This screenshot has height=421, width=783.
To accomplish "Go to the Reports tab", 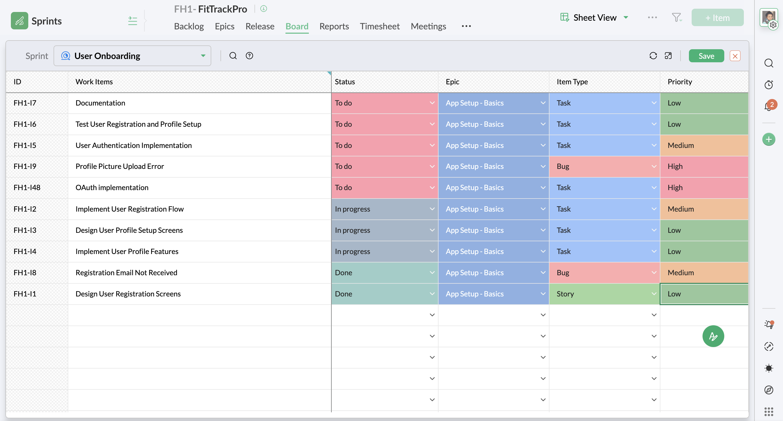I will [x=334, y=26].
